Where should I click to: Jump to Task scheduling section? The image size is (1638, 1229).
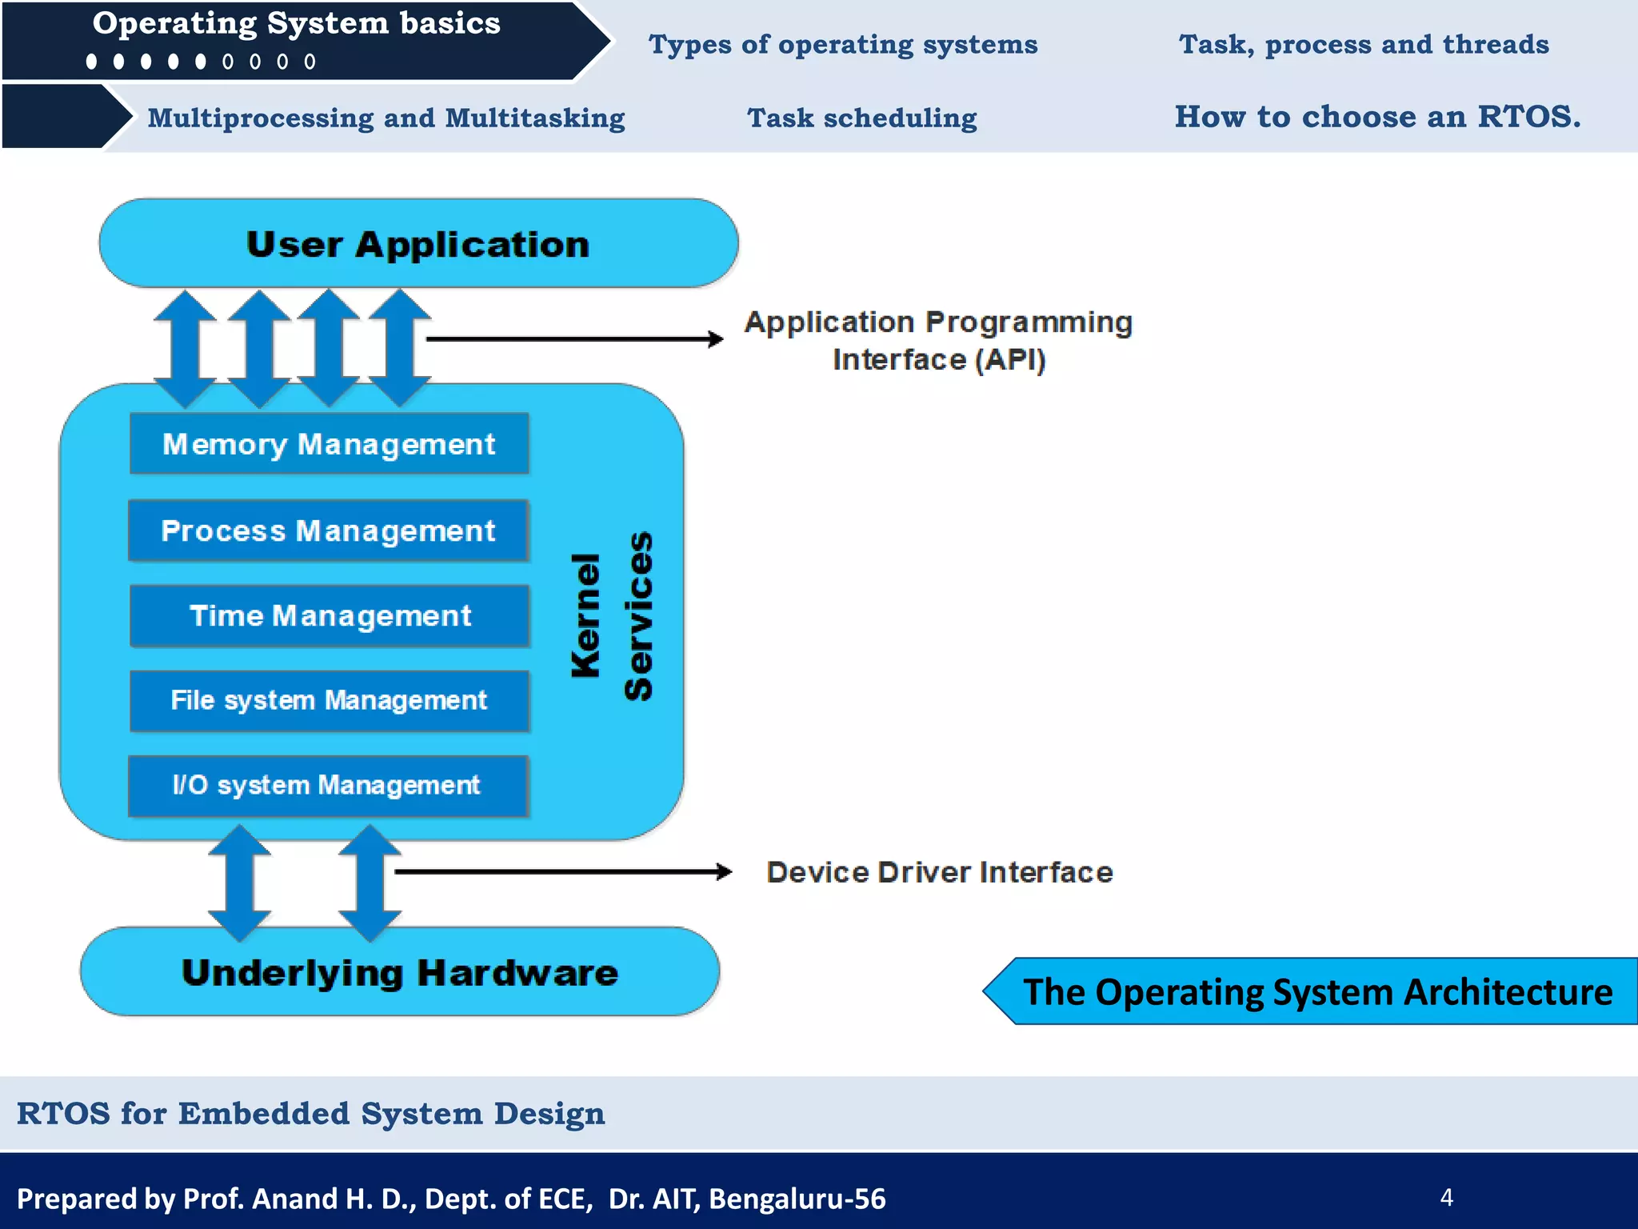pos(862,118)
